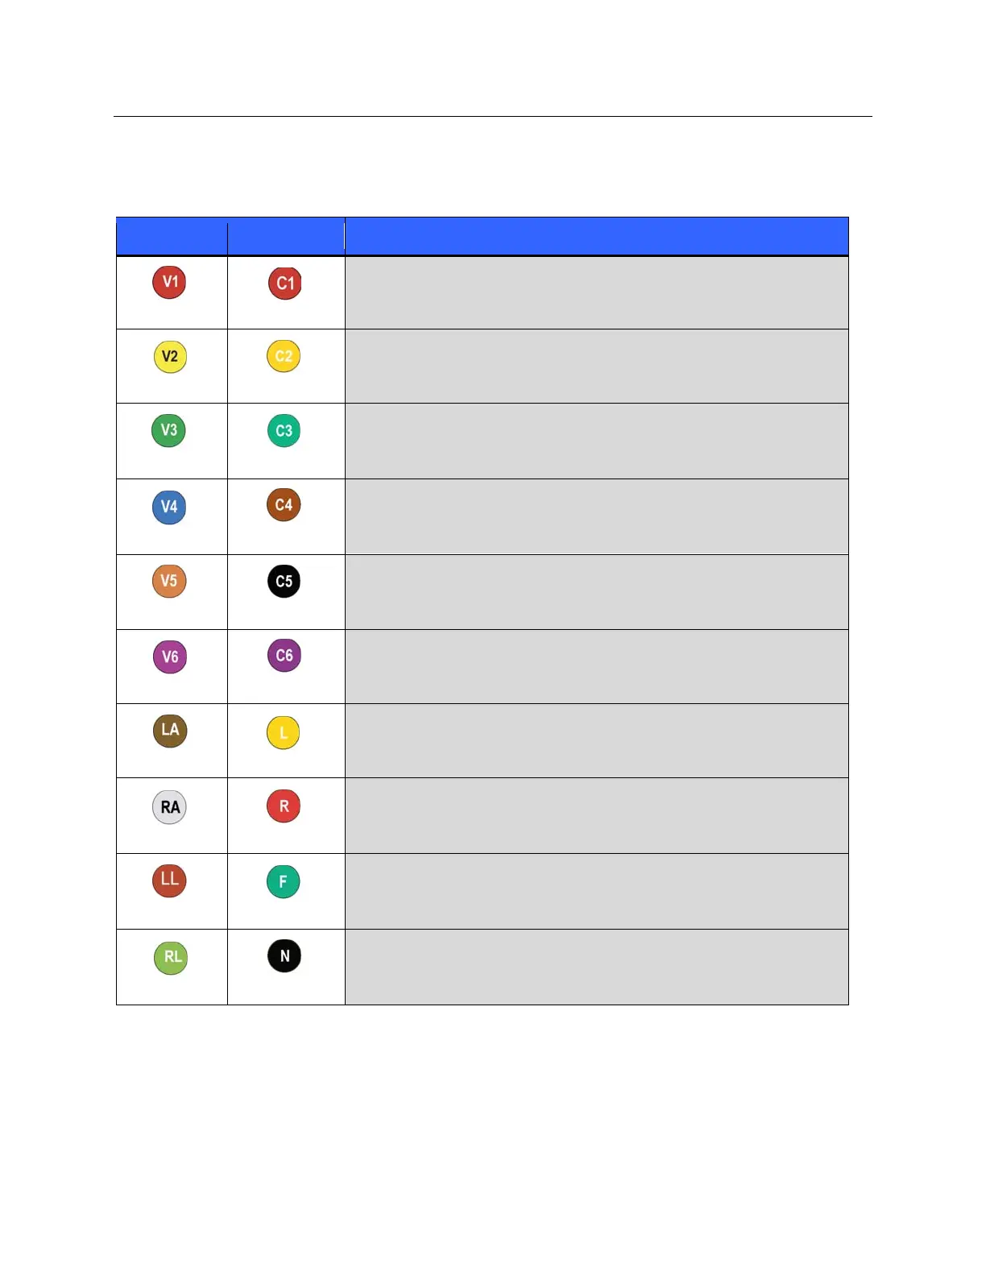Viewport: 986px width, 1276px height.
Task: Click the brown LA electrode icon
Action: (170, 731)
